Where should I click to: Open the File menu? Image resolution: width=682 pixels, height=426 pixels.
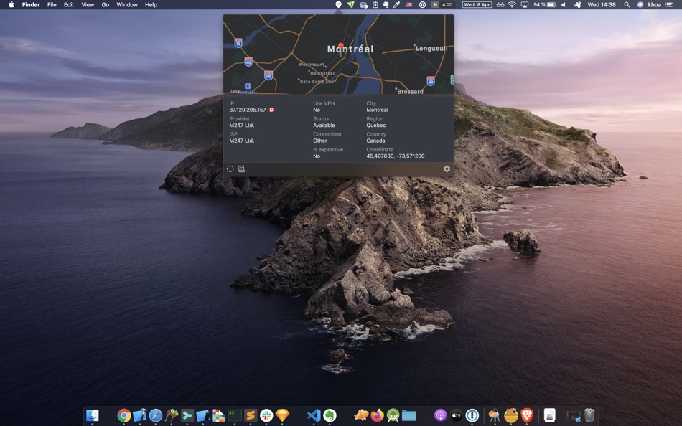(x=52, y=5)
